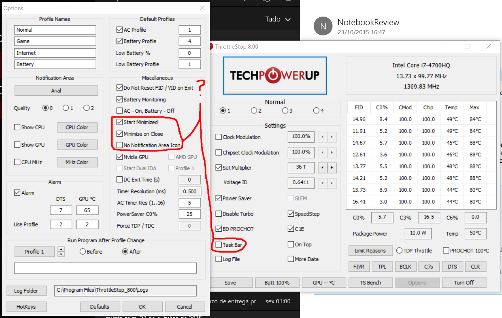Toggle the Nvidia GPU checkbox
The height and width of the screenshot is (318, 502).
coord(119,157)
